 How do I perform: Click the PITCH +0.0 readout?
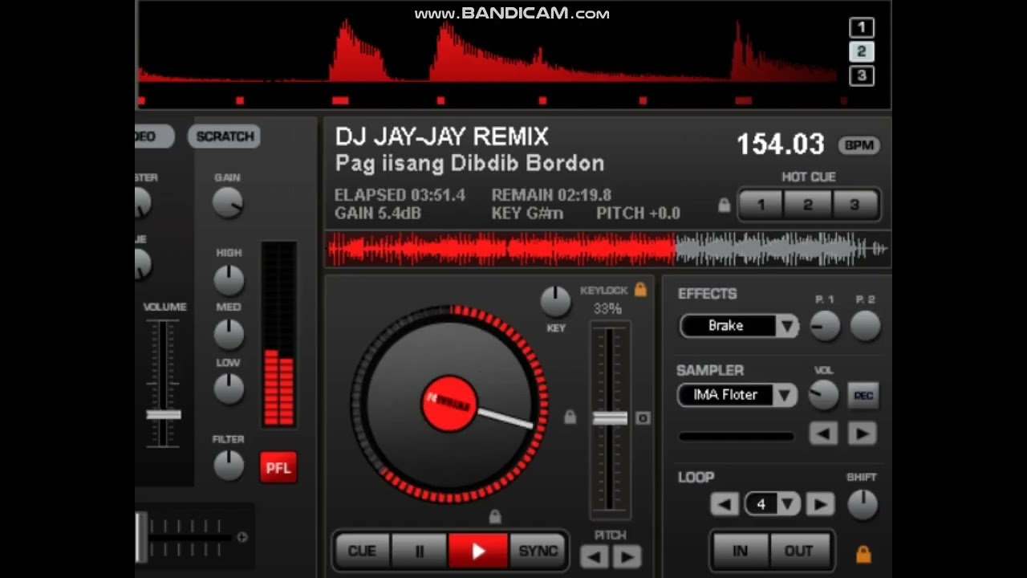[638, 214]
